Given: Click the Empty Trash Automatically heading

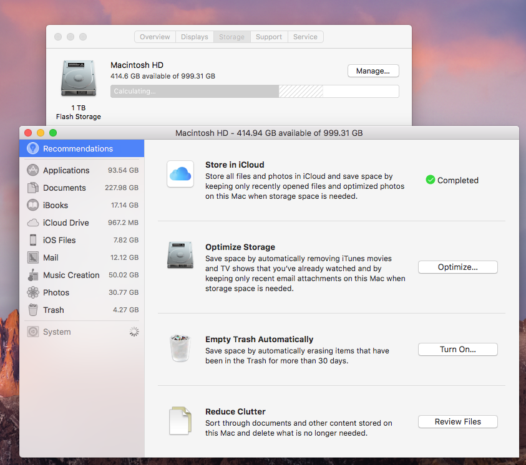Looking at the screenshot, I should pyautogui.click(x=259, y=339).
